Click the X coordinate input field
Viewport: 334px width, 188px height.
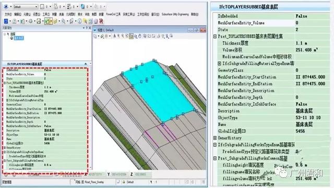(x=97, y=174)
